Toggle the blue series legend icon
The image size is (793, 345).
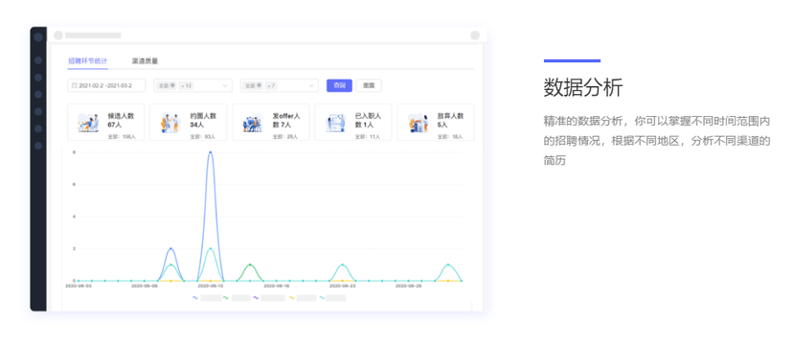pos(195,298)
